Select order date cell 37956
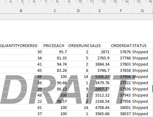This screenshot has width=153, height=117. [121, 101]
